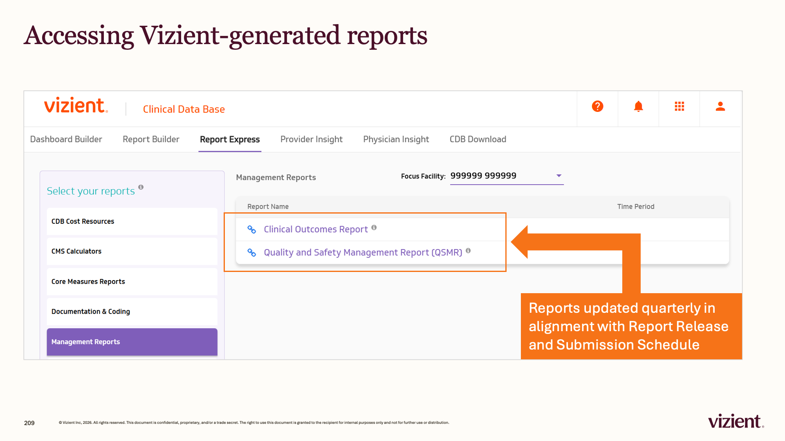Open notifications bell icon
This screenshot has height=441, width=785.
click(638, 107)
